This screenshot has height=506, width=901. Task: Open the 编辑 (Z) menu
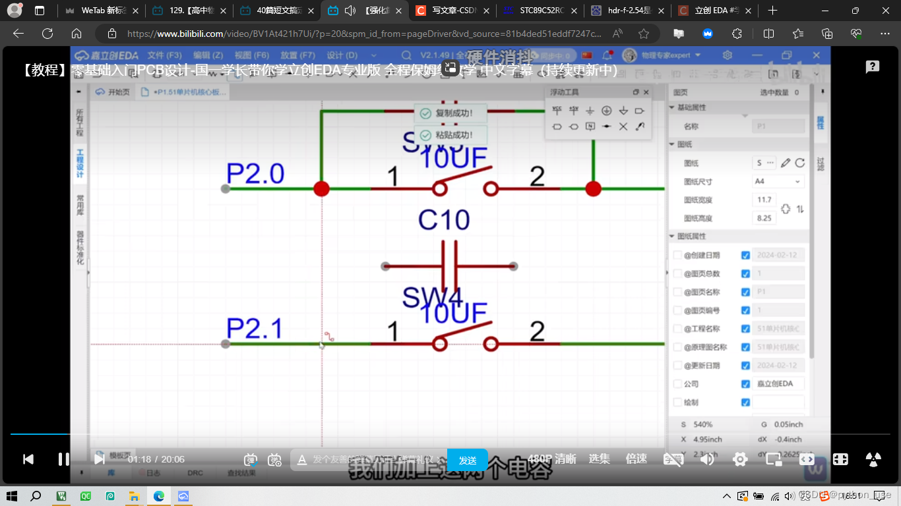(208, 55)
